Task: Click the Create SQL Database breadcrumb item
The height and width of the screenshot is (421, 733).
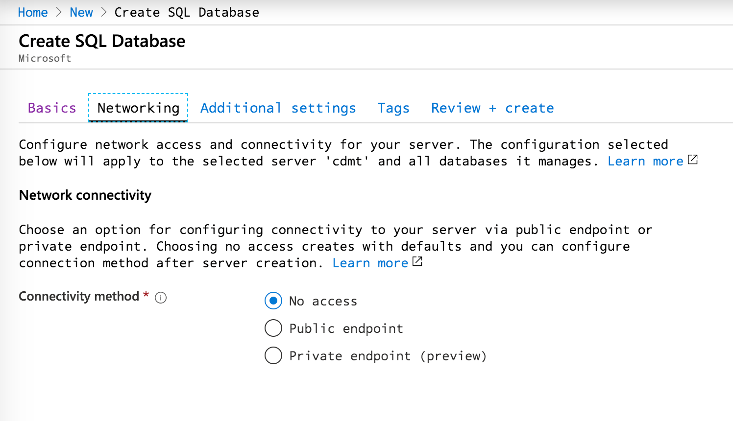Action: (x=187, y=12)
